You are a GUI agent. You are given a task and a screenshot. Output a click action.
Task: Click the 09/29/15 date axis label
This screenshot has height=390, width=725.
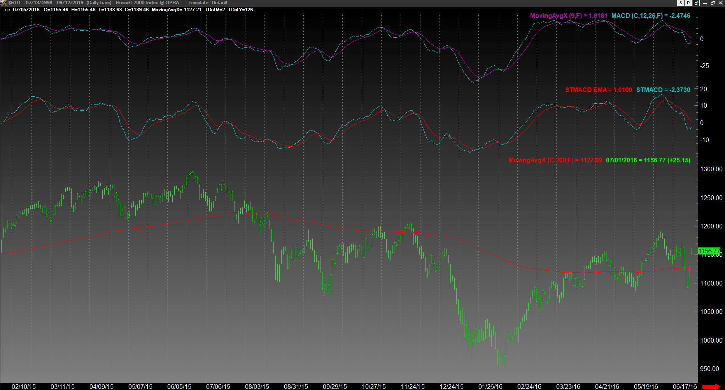pos(335,387)
